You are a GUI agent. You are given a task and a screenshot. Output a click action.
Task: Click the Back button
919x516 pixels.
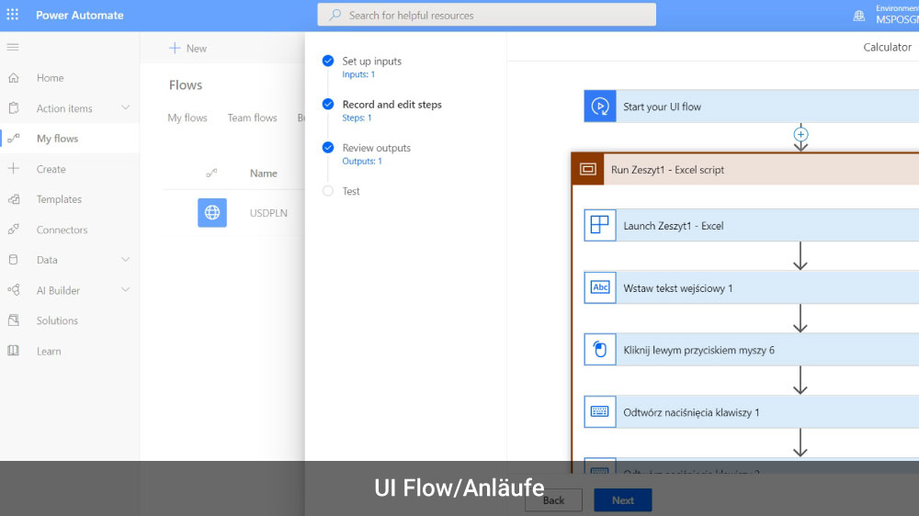tap(553, 500)
